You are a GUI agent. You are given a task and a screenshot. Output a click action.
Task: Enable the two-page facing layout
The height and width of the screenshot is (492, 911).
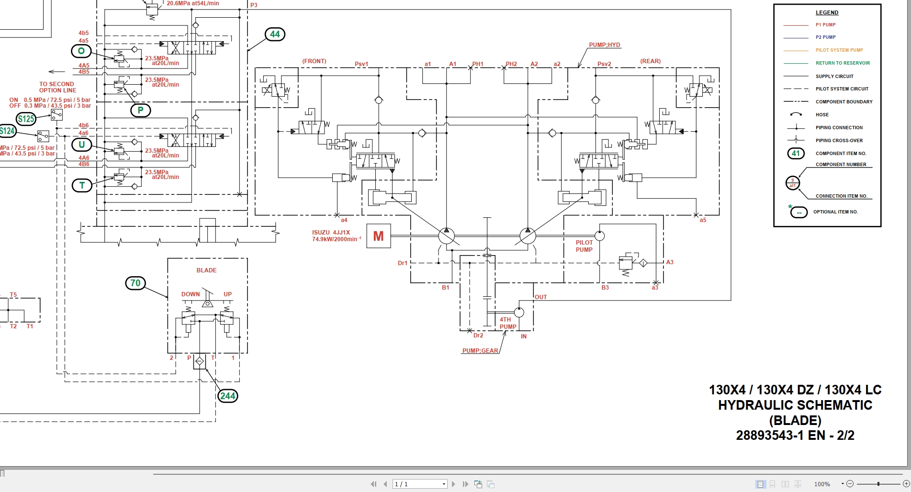click(785, 484)
